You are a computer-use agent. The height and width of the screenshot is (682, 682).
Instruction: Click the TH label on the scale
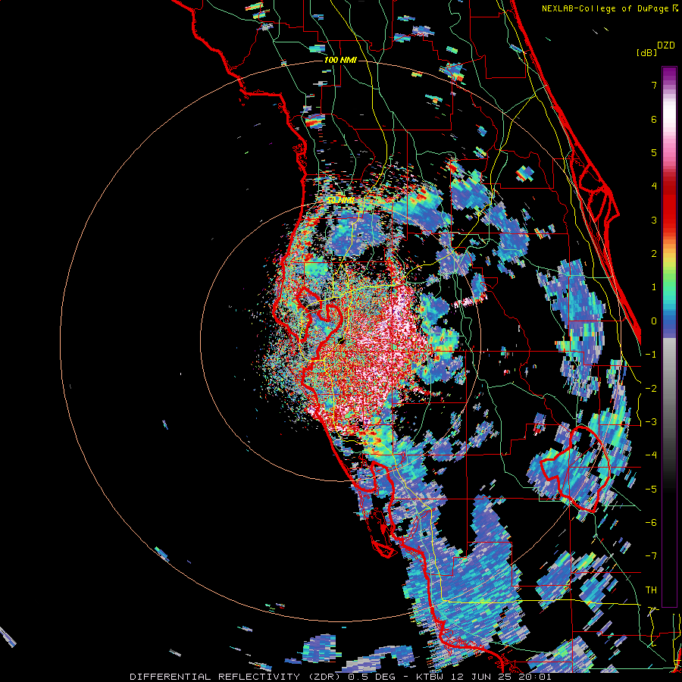(x=651, y=590)
